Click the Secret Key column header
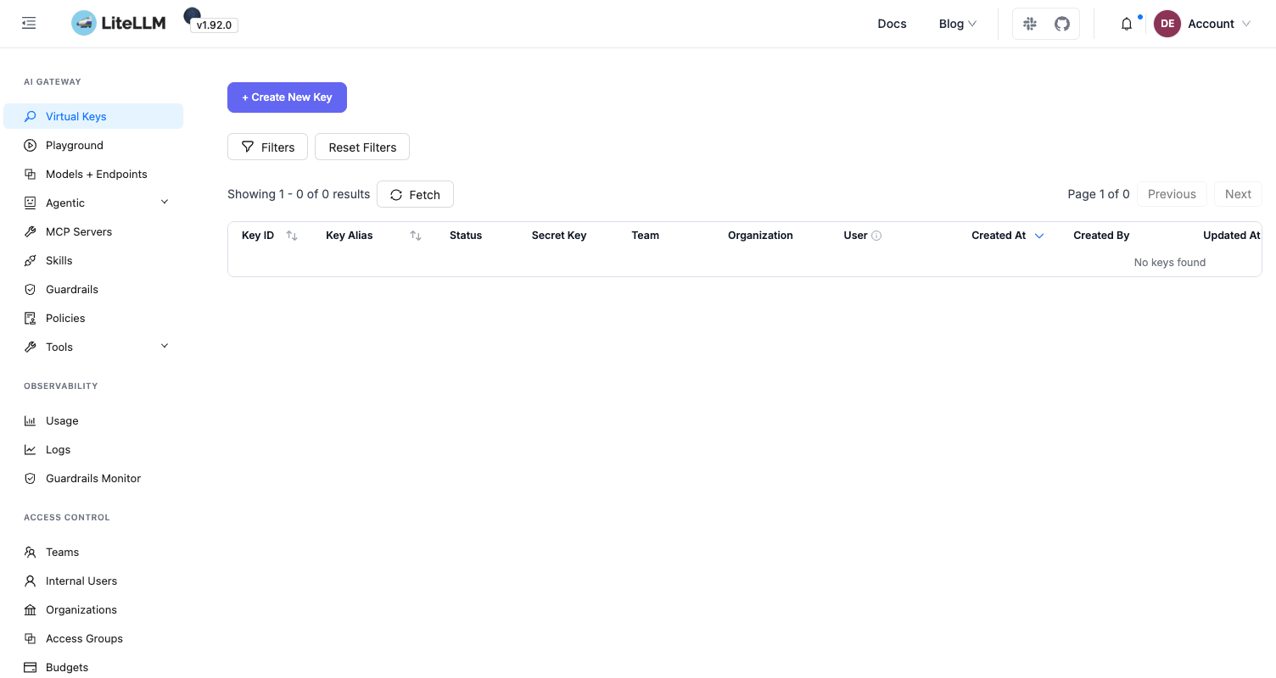1276x678 pixels. 559,236
